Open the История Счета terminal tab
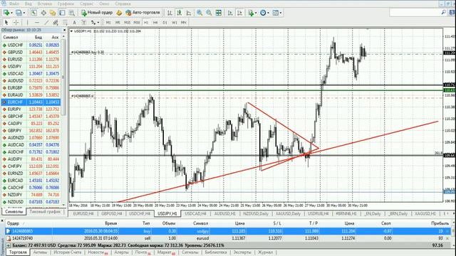Viewport: 456px width, 256px height. pyautogui.click(x=67, y=252)
